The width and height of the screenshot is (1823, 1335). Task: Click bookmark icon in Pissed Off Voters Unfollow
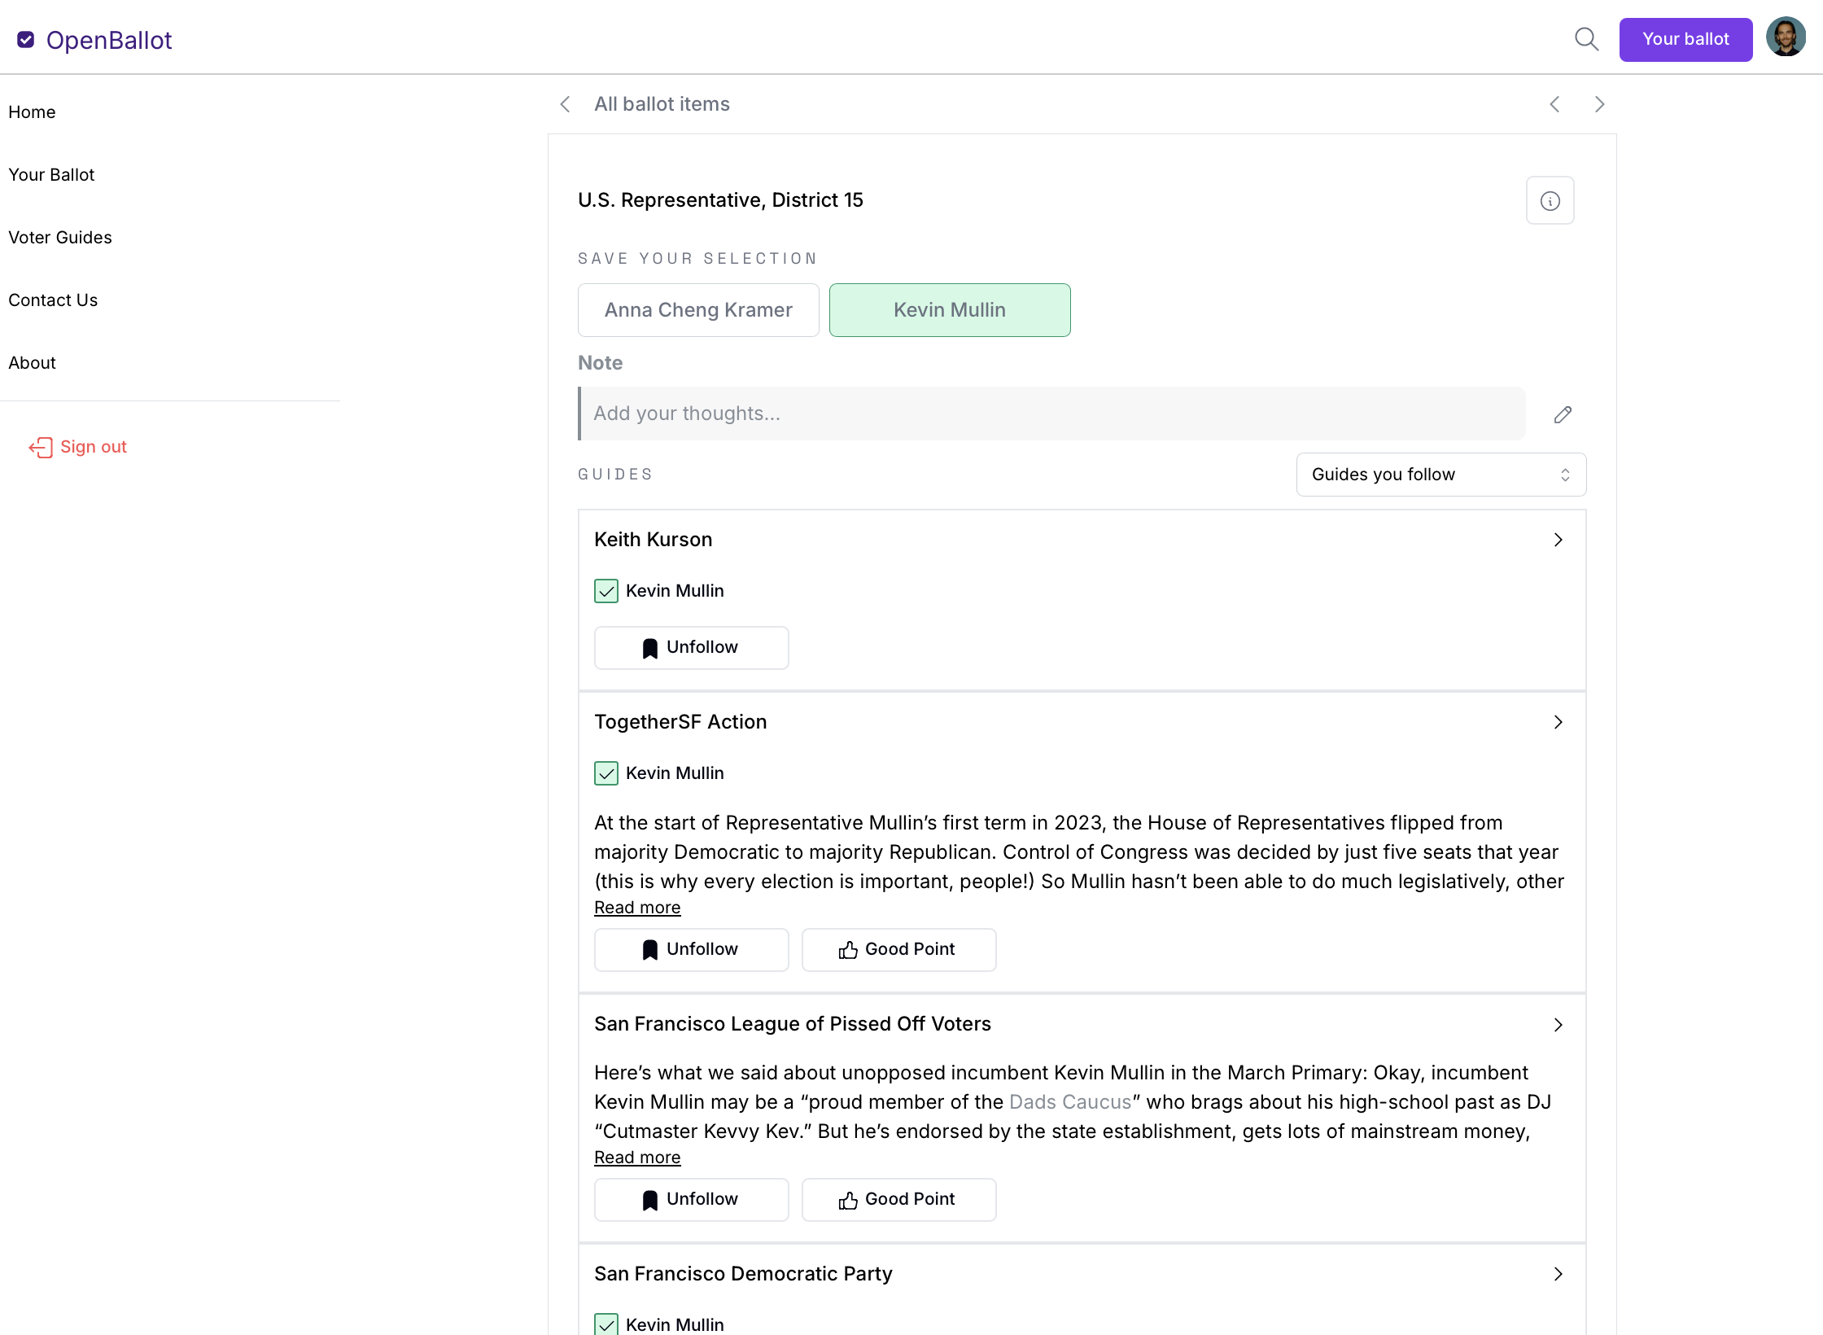[x=649, y=1200]
